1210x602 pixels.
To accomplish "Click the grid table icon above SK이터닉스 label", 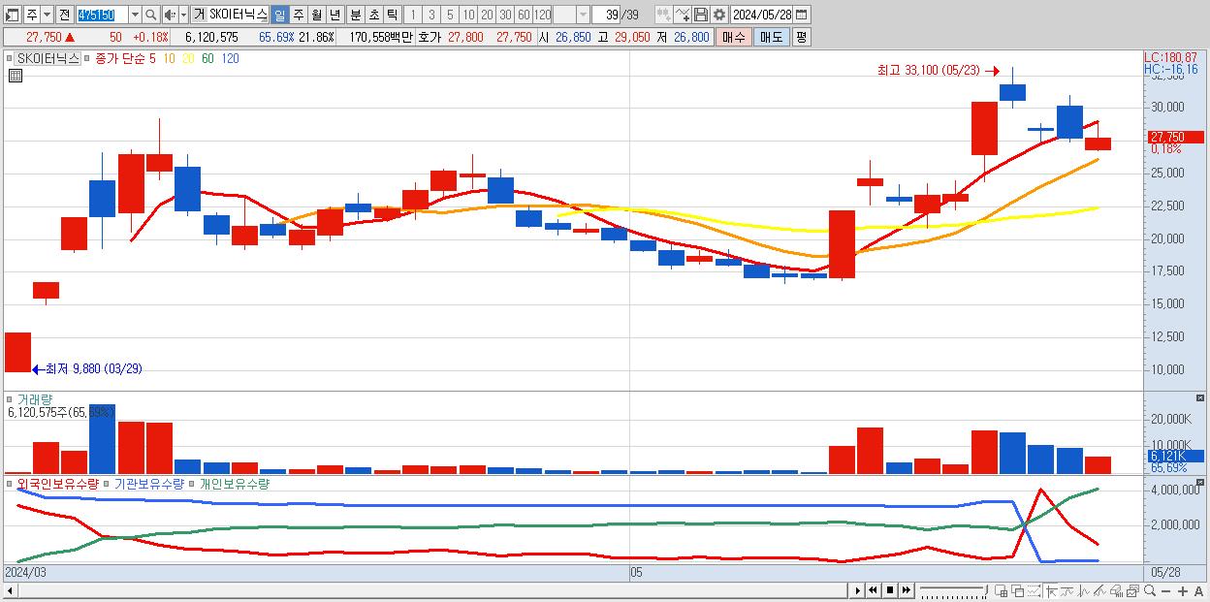I will coord(15,77).
